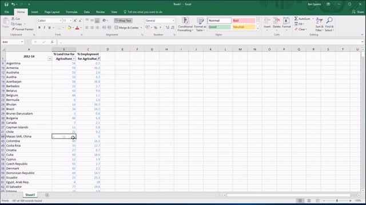Switch to the Review ribbon tab

[x=101, y=12]
